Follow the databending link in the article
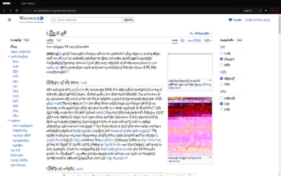 118,131
